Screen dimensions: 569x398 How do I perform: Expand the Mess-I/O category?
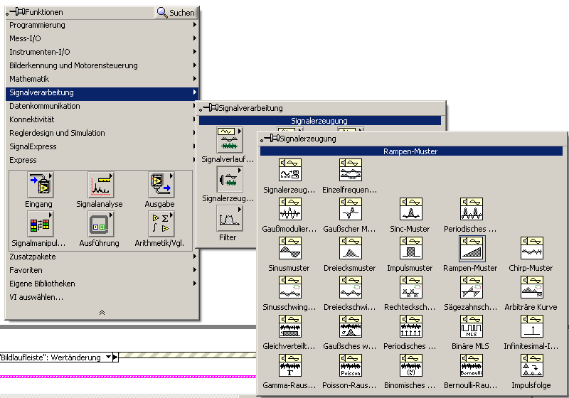(102, 38)
